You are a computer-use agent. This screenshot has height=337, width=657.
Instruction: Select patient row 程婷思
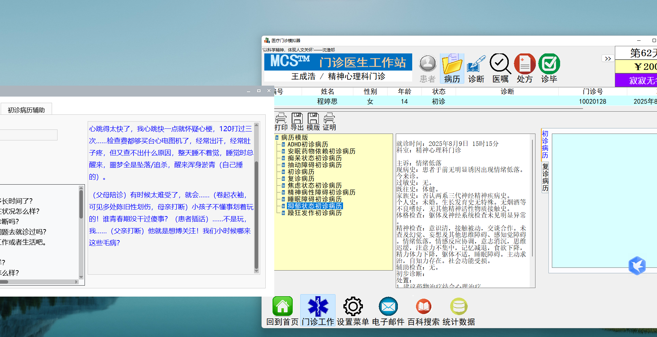327,101
